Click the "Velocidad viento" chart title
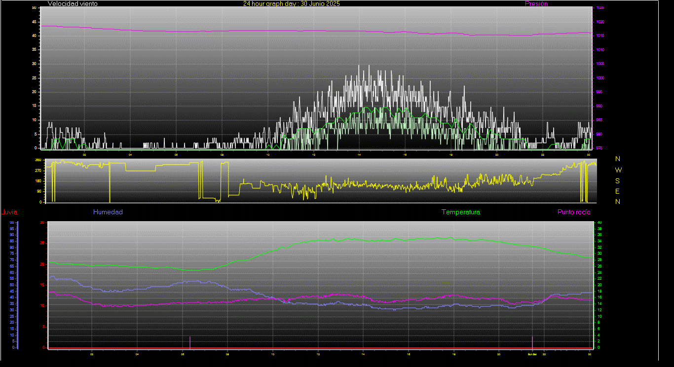The image size is (674, 367). tap(73, 3)
